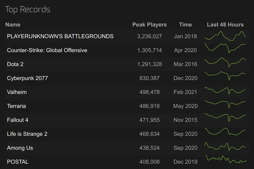254x169 pixels.
Task: Click the Time column header
Action: [x=185, y=25]
